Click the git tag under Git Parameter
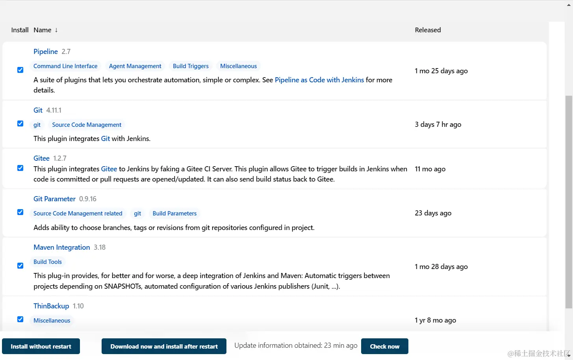The width and height of the screenshot is (573, 360). pyautogui.click(x=137, y=213)
